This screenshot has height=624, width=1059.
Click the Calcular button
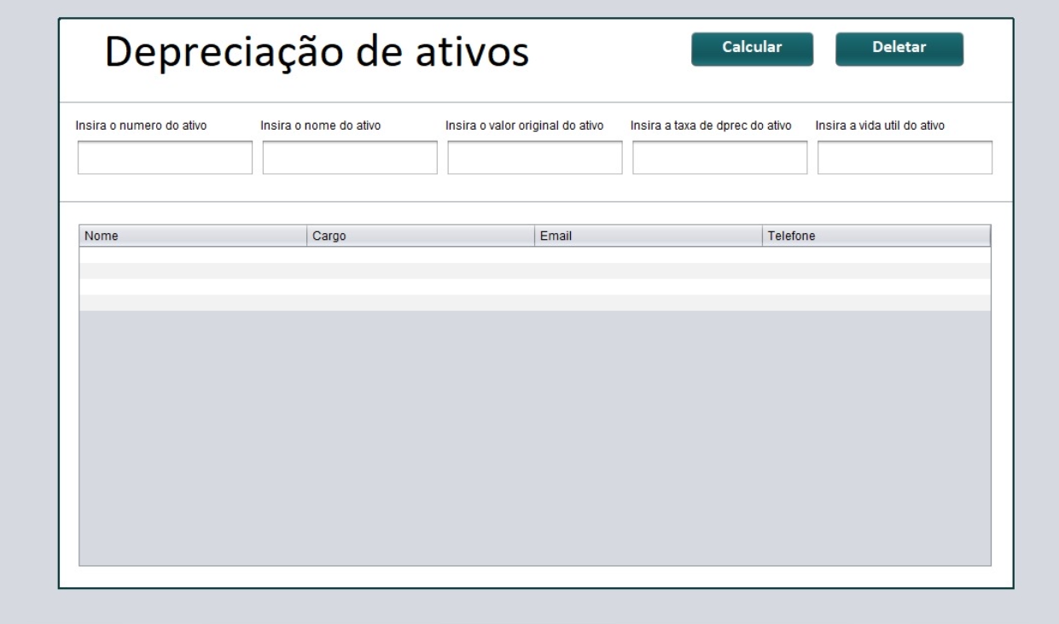[750, 49]
